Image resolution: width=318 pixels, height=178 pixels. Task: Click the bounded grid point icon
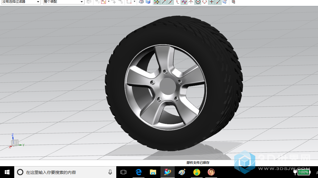pyautogui.click(x=233, y=2)
